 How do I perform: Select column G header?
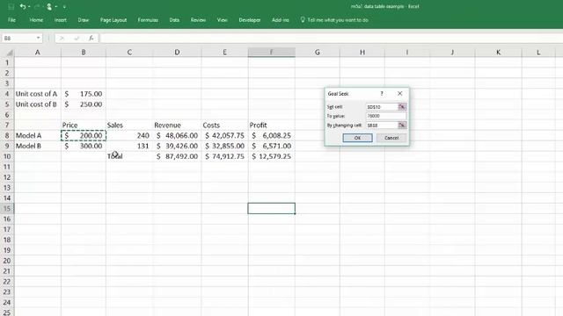pyautogui.click(x=318, y=53)
